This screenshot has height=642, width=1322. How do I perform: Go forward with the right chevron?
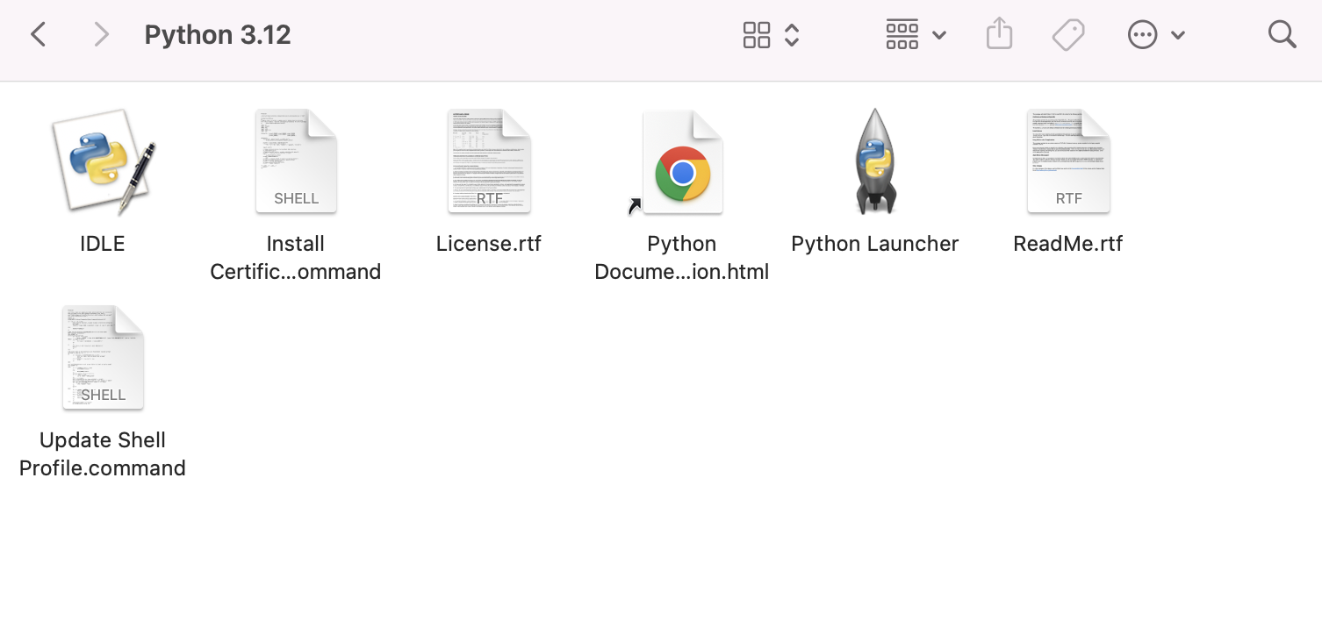(102, 35)
